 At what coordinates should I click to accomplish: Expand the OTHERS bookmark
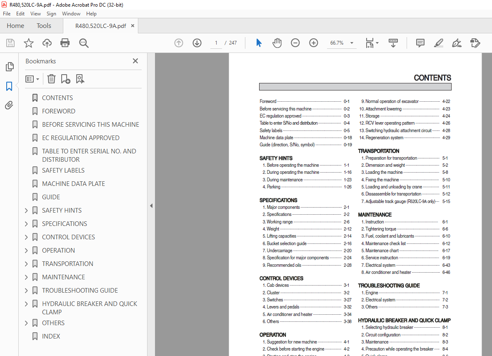coord(26,323)
